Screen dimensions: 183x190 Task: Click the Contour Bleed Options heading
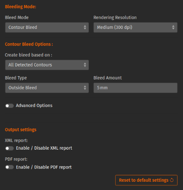click(29, 44)
